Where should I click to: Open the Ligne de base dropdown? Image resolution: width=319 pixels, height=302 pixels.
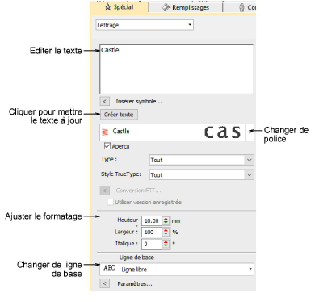click(177, 269)
